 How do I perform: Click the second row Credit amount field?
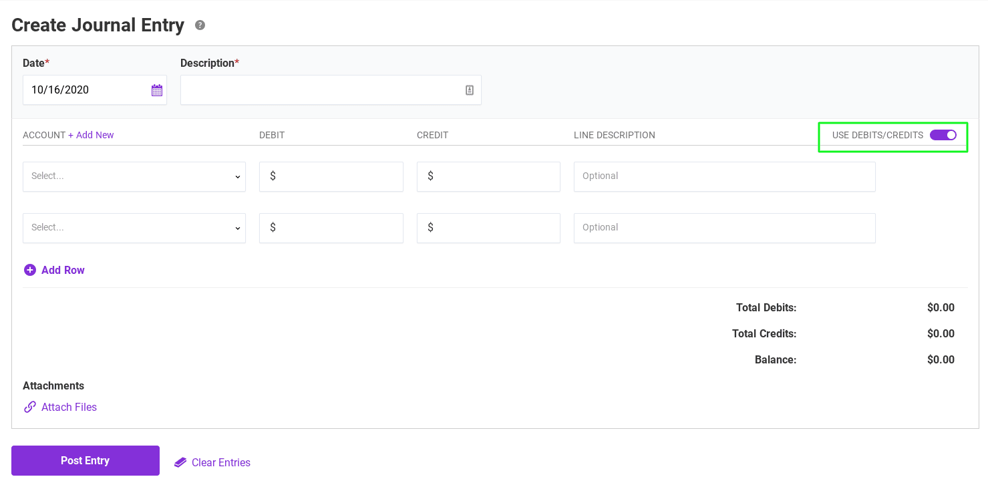tap(488, 228)
